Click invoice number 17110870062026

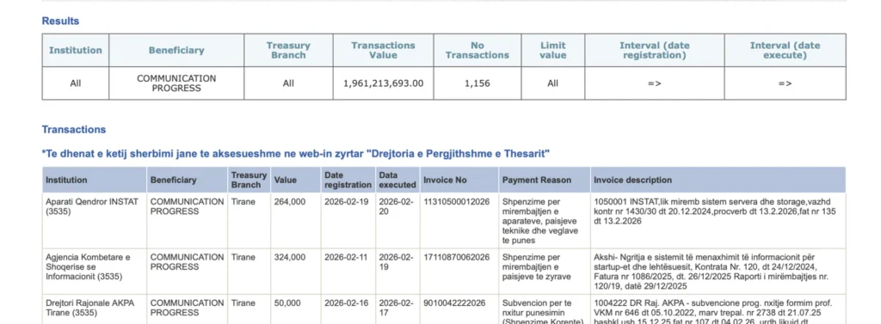456,257
